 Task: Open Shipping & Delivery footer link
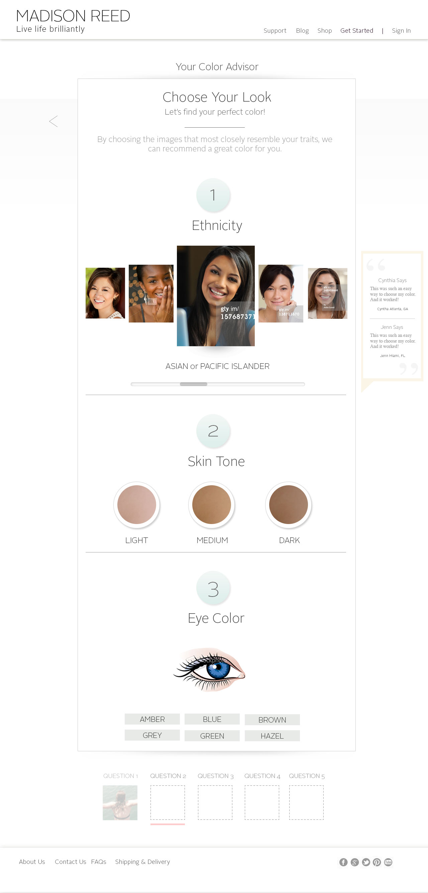pyautogui.click(x=142, y=862)
